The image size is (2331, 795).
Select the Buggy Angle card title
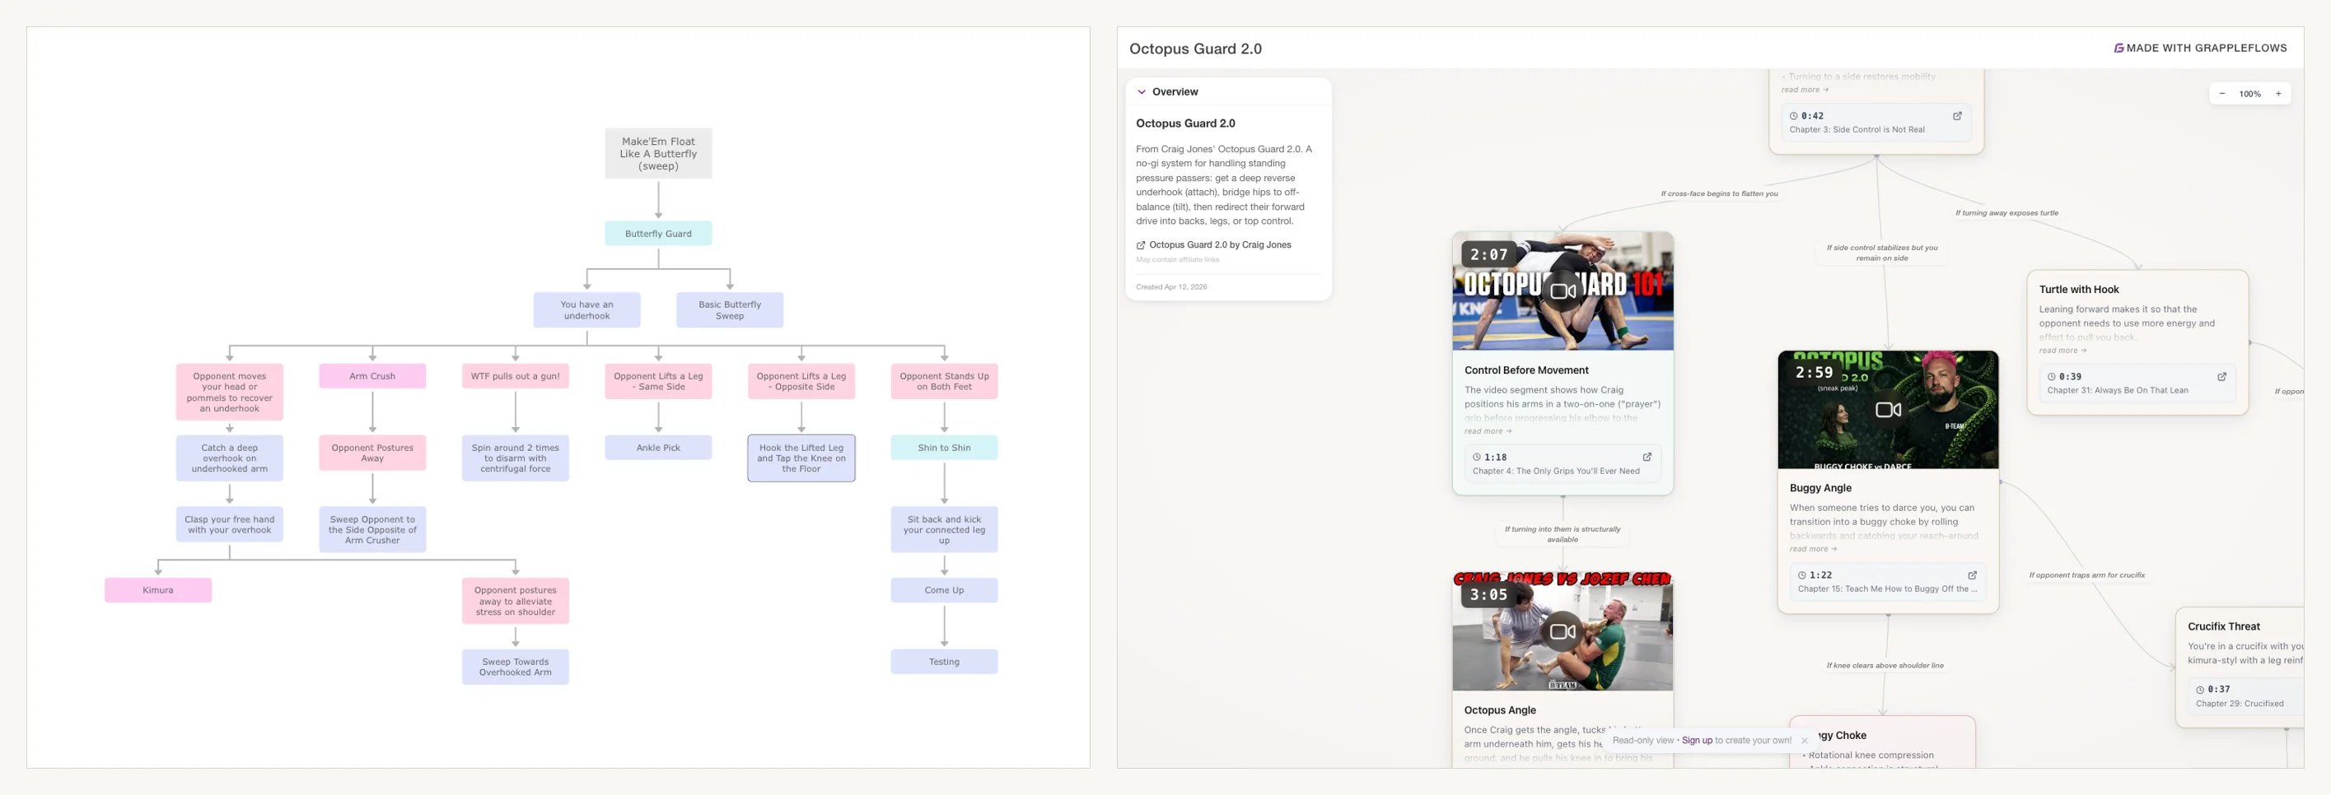[x=1819, y=488]
